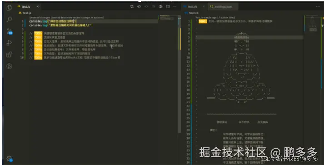Open More Actions menu for left editor group

point(175,7)
